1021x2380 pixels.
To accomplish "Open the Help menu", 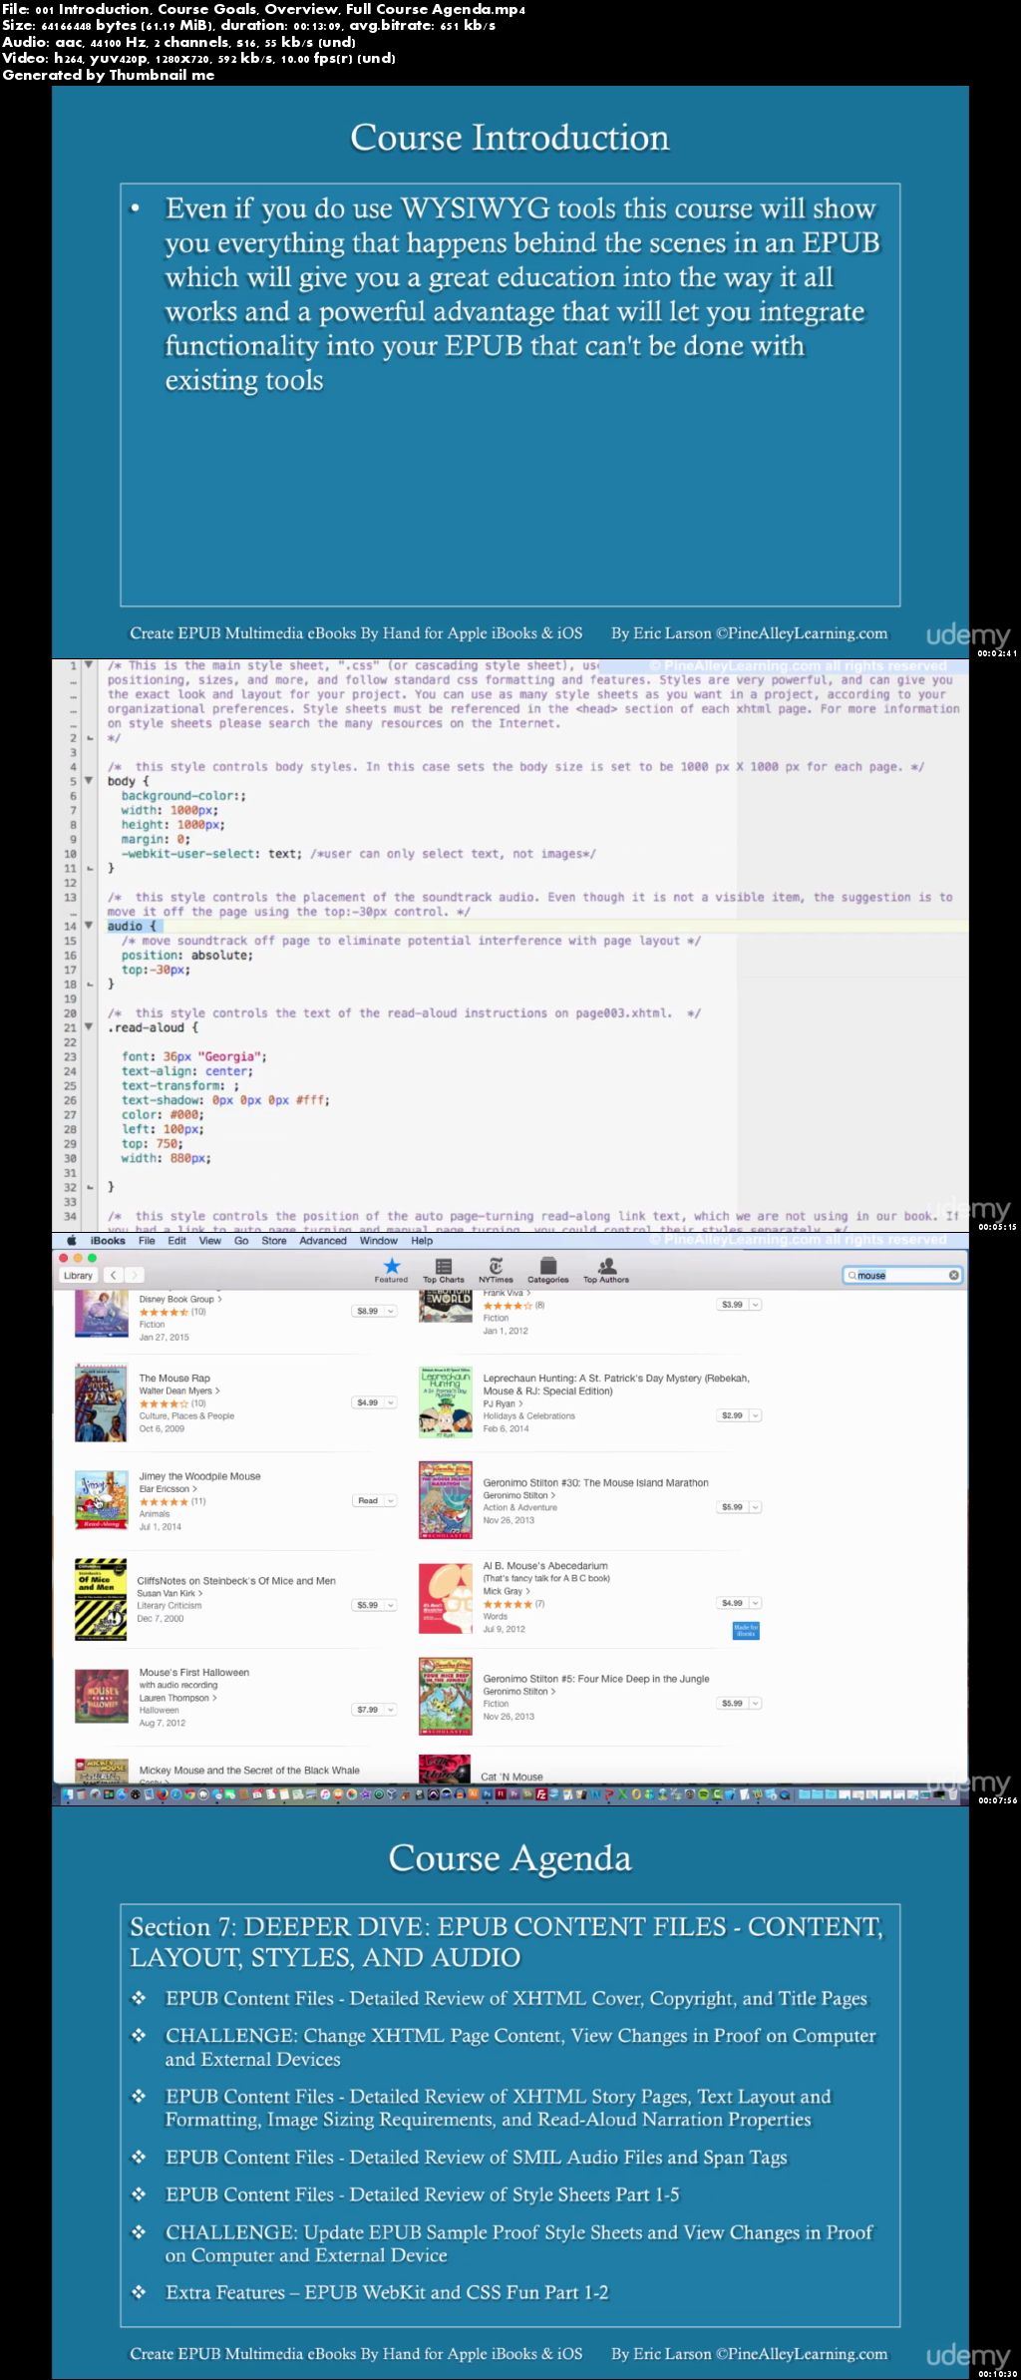I will click(422, 1241).
